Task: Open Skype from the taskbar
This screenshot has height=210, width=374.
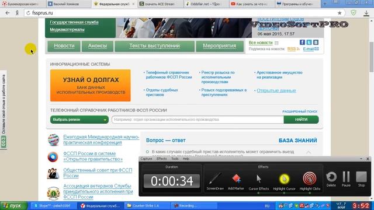Action: (54, 206)
